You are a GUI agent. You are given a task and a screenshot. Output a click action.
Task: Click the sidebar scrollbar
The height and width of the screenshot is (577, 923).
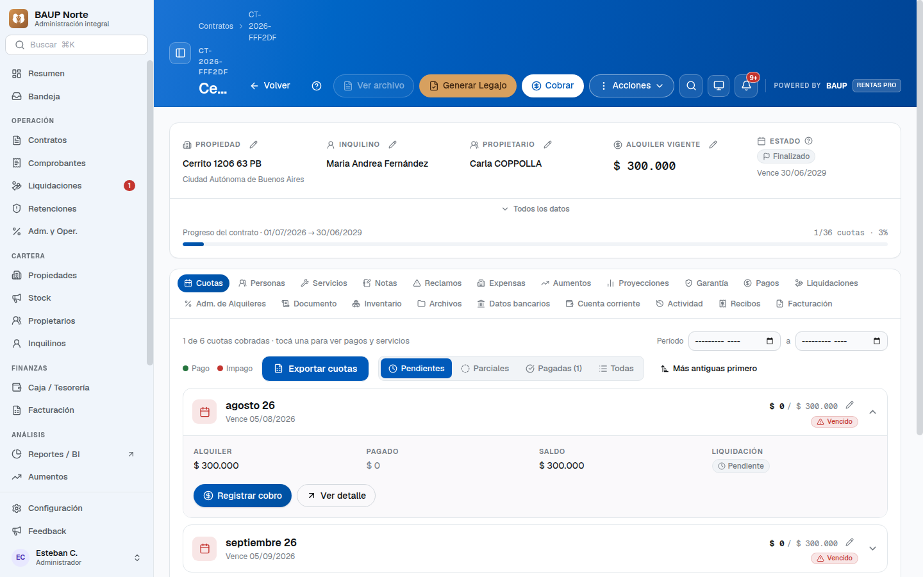point(150,212)
